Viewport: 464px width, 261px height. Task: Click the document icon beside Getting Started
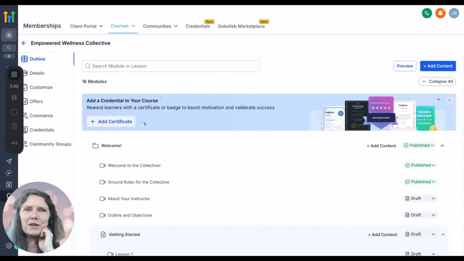pos(103,234)
